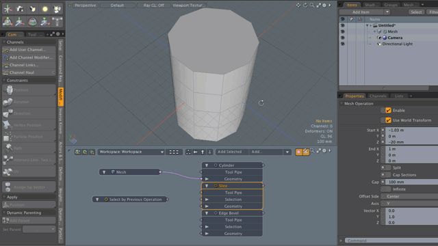Click Add User Channel button
Image resolution: width=438 pixels, height=246 pixels.
(28, 50)
